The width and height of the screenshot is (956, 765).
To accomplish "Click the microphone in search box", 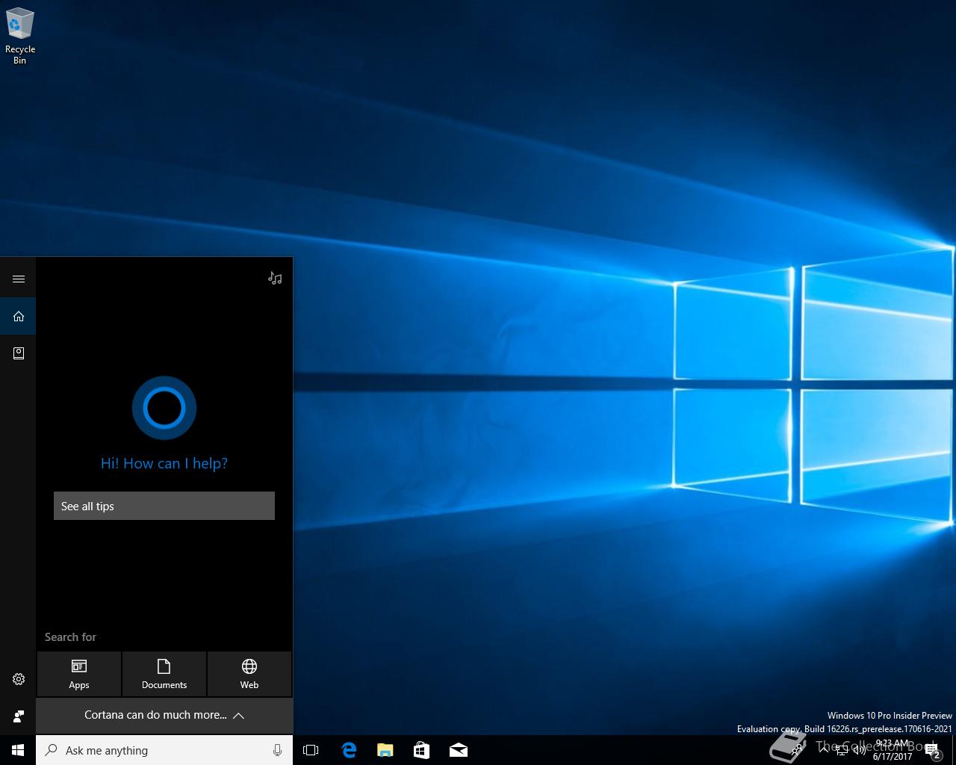I will pos(277,750).
